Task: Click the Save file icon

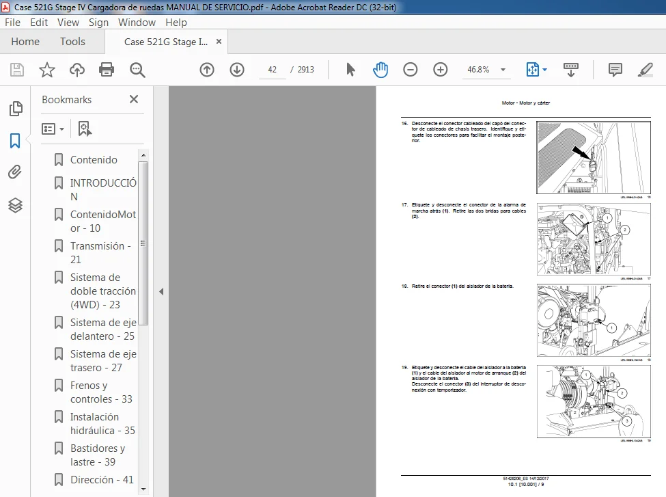Action: [17, 69]
